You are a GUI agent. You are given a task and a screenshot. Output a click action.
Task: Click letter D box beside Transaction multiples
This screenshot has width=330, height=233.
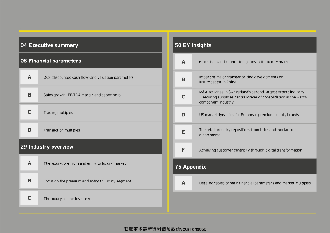(x=29, y=130)
